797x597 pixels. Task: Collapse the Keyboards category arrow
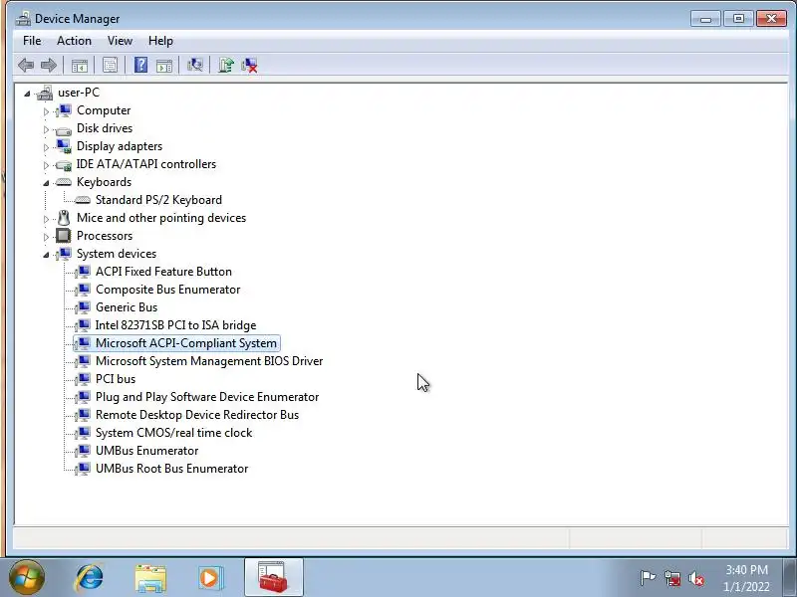[46, 183]
